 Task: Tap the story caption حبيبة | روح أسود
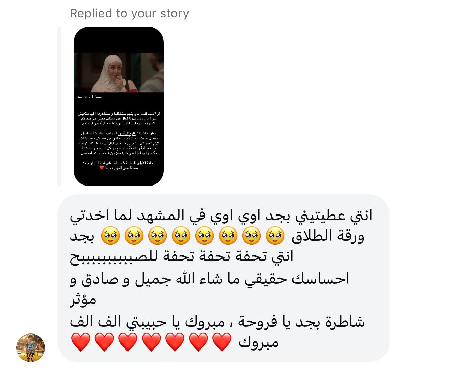pos(89,97)
